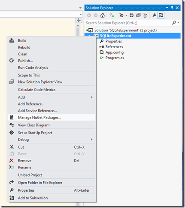Choose Rebuild from the context menu
Viewport: 185px width, 208px height.
coord(52,47)
